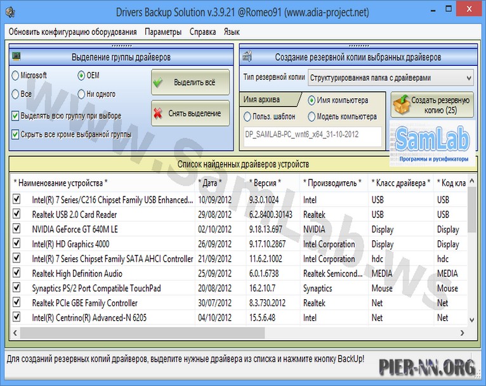
Task: Uncheck Synaptics PS/2 TouchPad driver checkbox
Action: 16,288
